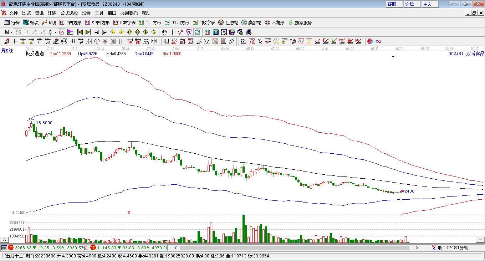Click the yin-yang taiji icon

(370, 41)
